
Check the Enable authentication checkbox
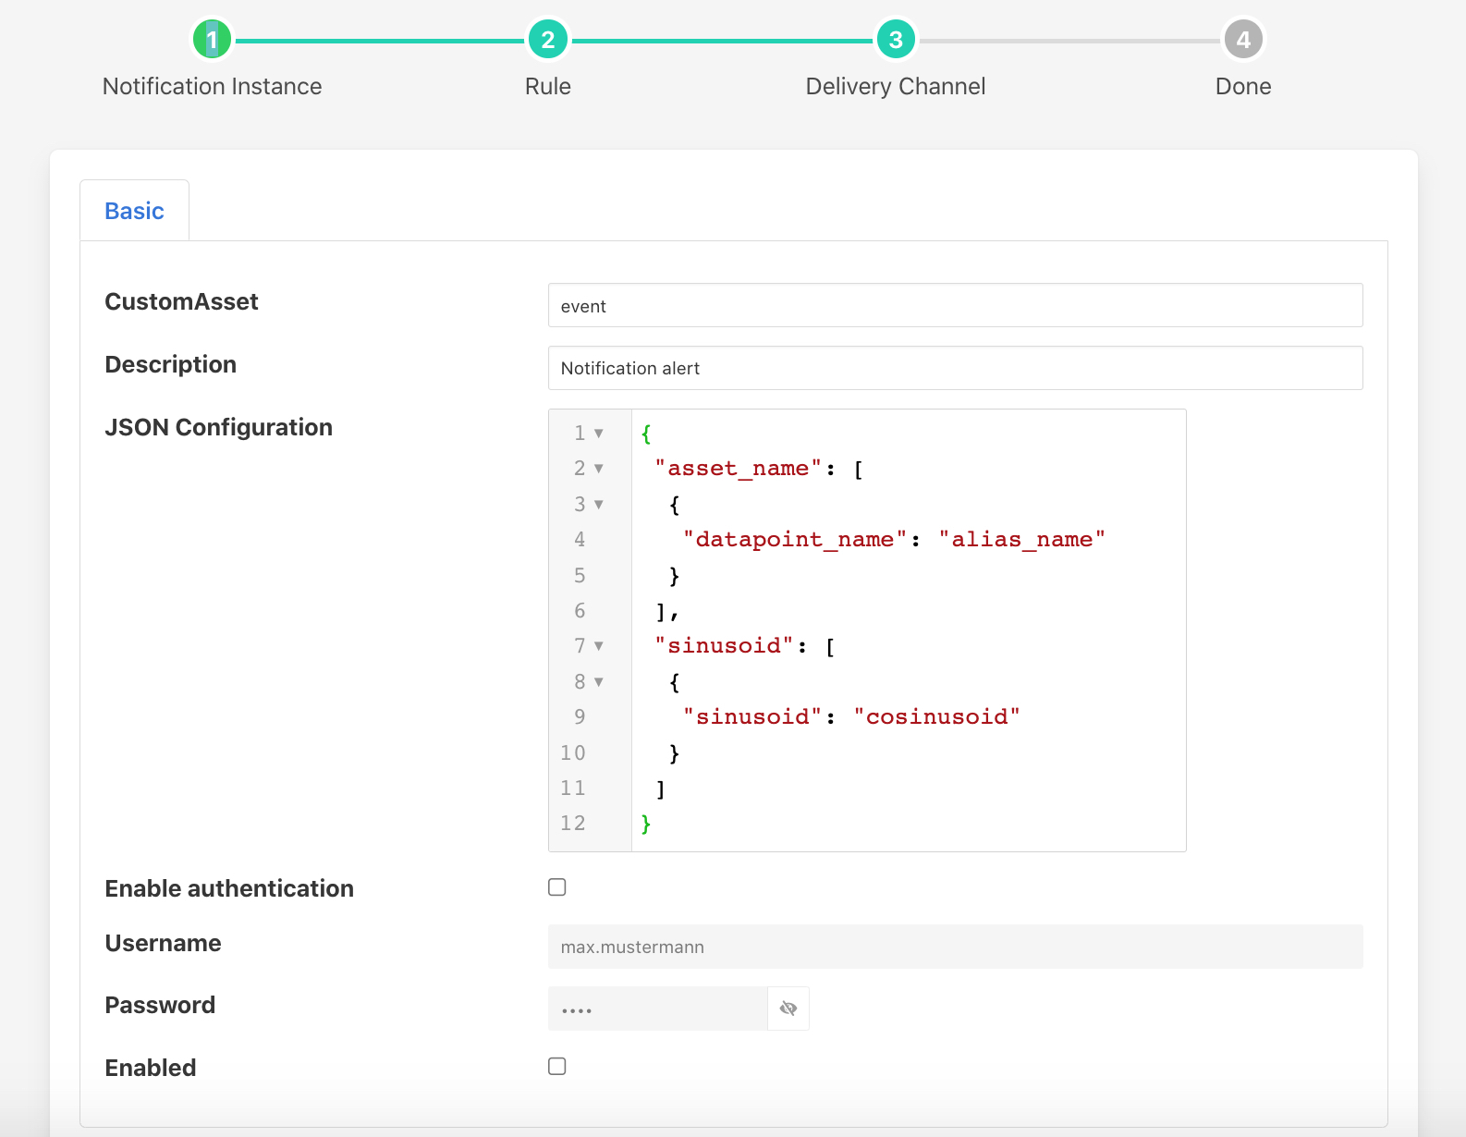557,887
